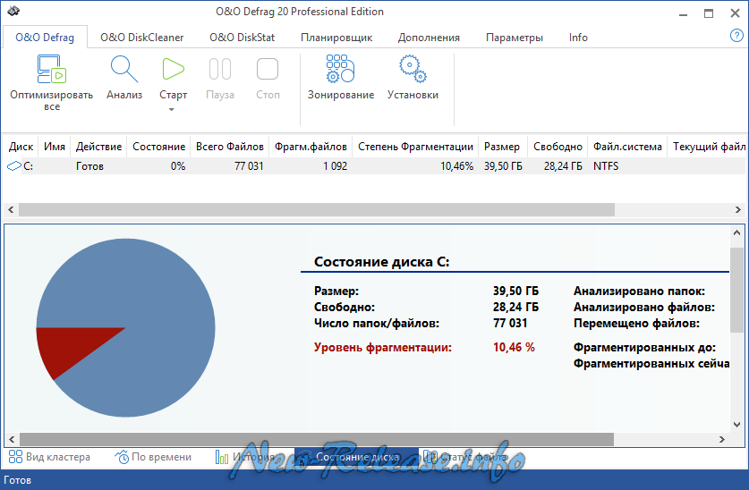Click 1 092 fragmented files cell
Screen dimensions: 749x490
[335, 166]
